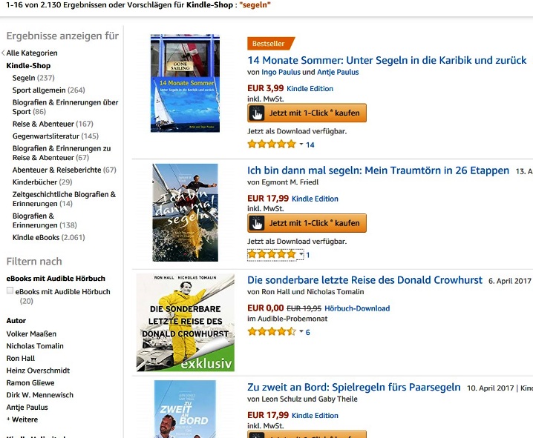Open the 14 Monate Sommer cover thumbnail
The height and width of the screenshot is (438, 533).
click(186, 83)
